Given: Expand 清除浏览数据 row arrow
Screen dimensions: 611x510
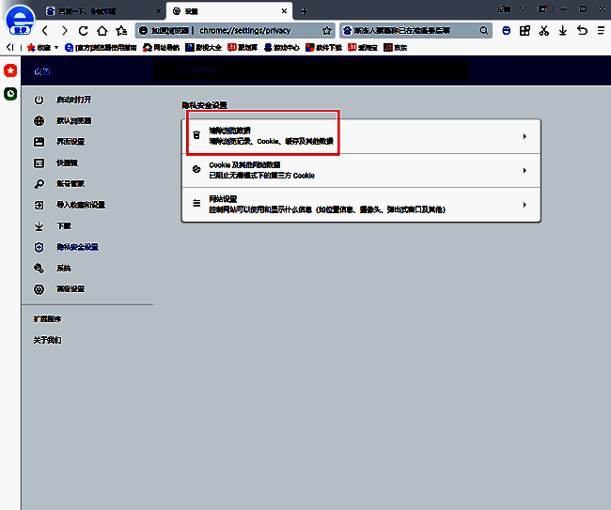Looking at the screenshot, I should (x=524, y=136).
